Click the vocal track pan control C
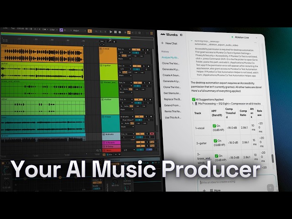 tap(146, 53)
